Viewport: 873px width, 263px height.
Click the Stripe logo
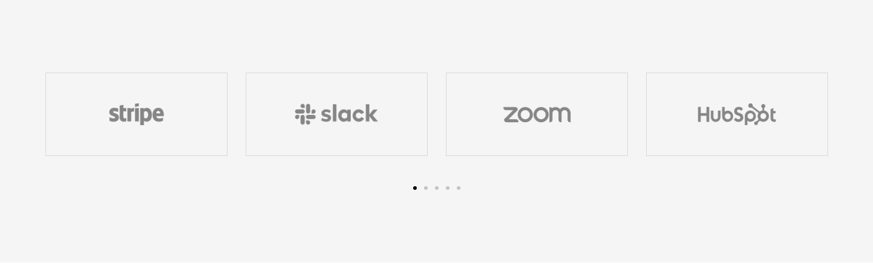click(137, 114)
